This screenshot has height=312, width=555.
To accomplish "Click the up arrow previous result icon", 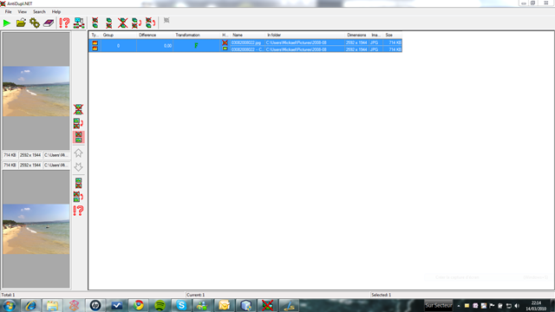I will (78, 153).
